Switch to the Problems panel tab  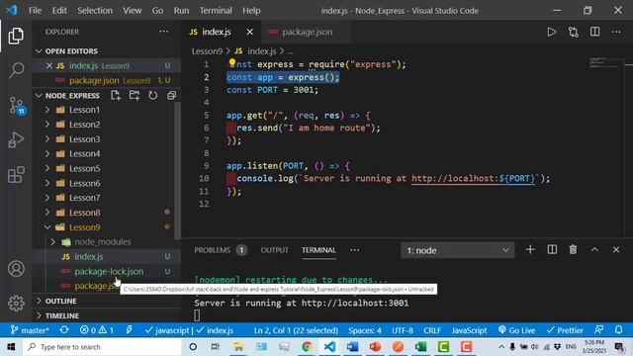tap(221, 250)
